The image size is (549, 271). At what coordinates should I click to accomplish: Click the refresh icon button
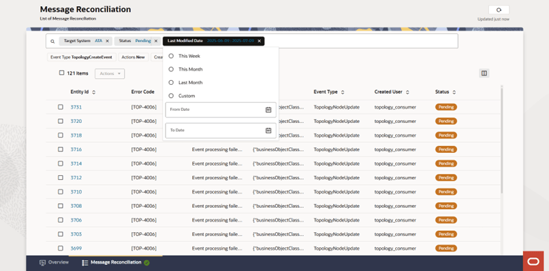point(499,10)
